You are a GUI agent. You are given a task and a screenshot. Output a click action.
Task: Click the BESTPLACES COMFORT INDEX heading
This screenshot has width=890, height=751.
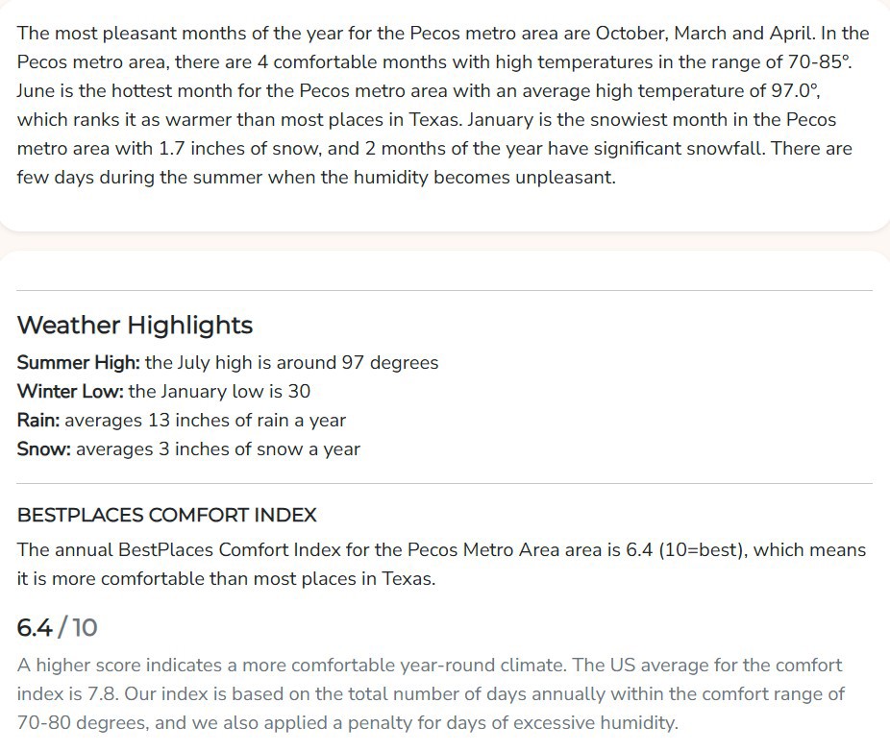click(167, 515)
